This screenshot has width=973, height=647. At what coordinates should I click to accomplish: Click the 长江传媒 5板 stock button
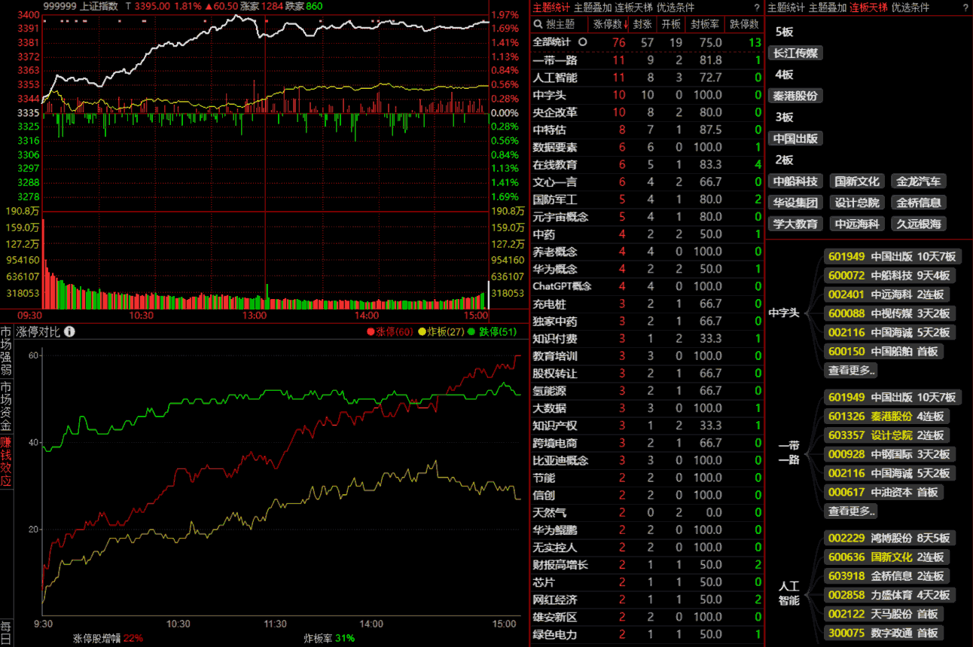[x=796, y=53]
